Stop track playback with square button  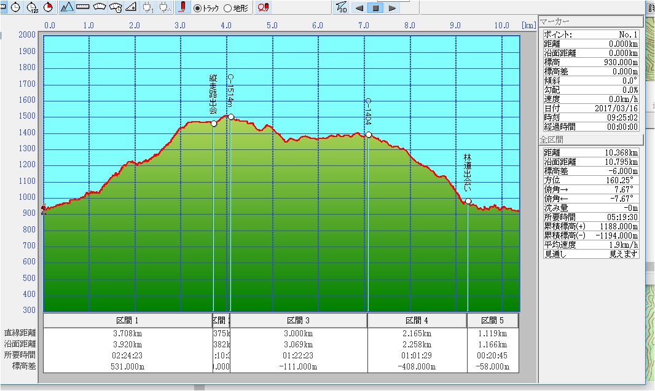click(x=375, y=8)
